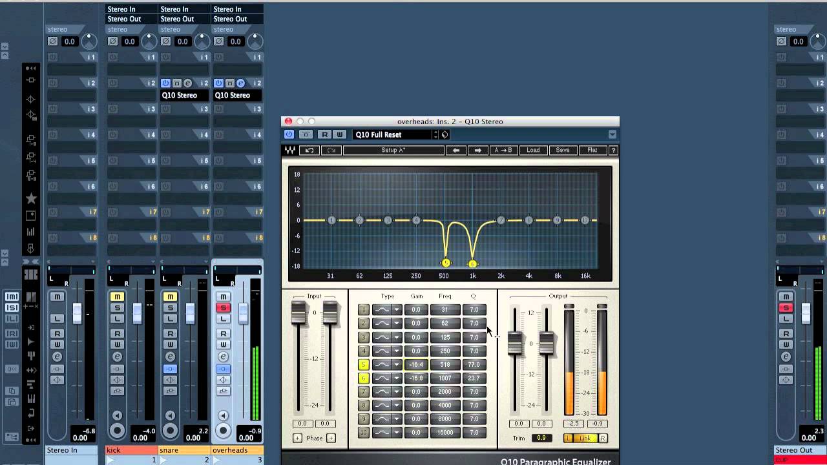The height and width of the screenshot is (465, 827).
Task: Enable Read automation in Q10 plugin header
Action: click(324, 134)
